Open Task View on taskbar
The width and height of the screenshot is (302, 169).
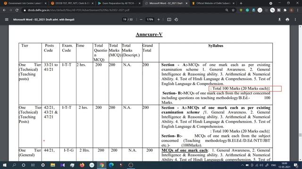pos(33,165)
